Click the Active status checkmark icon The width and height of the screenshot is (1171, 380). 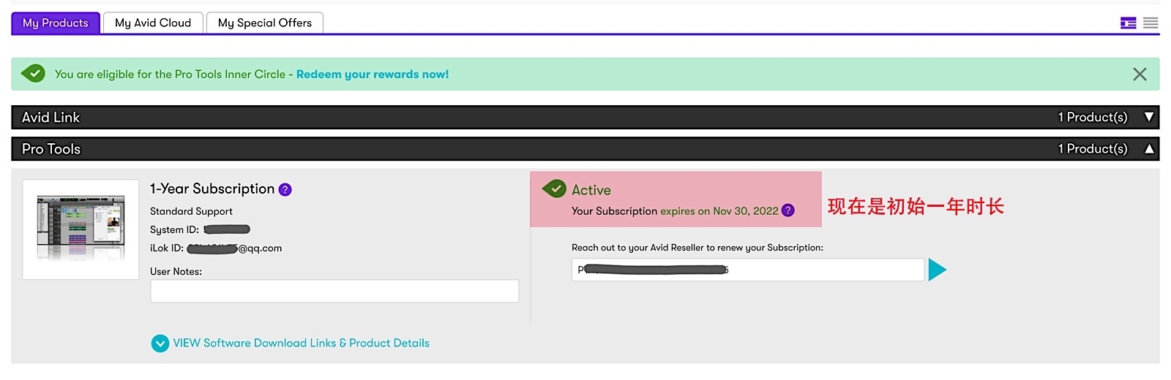(x=554, y=189)
